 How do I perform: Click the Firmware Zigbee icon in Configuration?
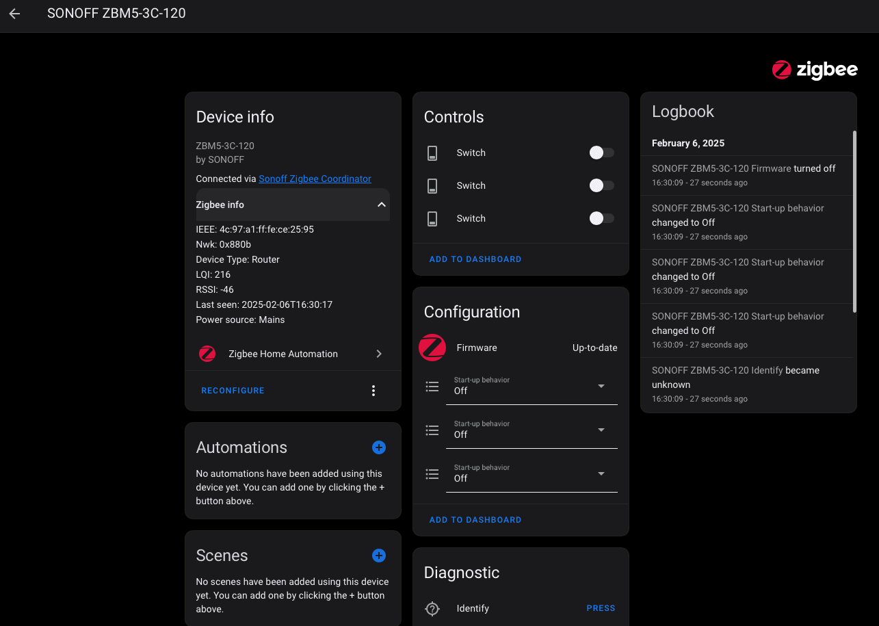click(x=432, y=348)
